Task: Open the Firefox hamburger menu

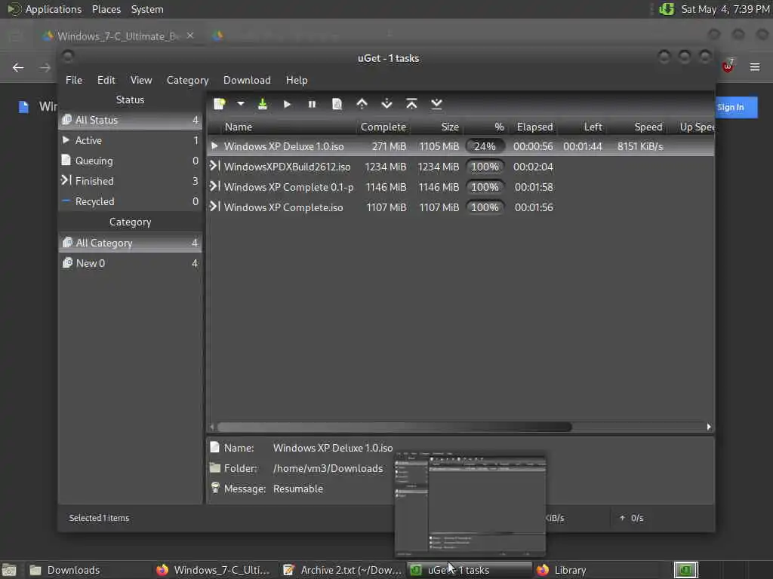Action: point(755,67)
